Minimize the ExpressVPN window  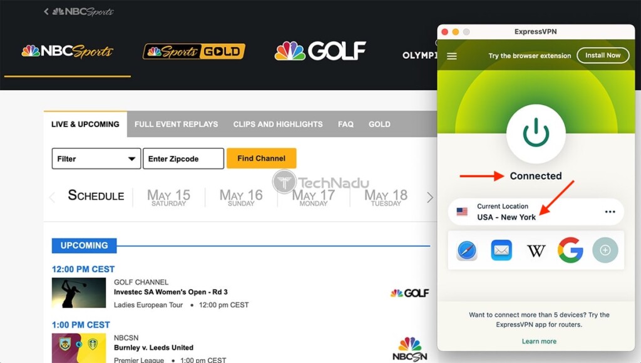click(x=456, y=32)
